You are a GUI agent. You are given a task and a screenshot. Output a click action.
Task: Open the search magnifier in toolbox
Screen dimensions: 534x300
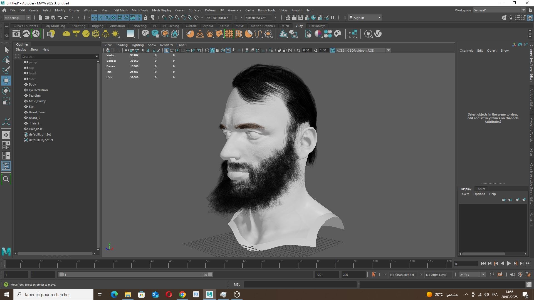pos(6,179)
